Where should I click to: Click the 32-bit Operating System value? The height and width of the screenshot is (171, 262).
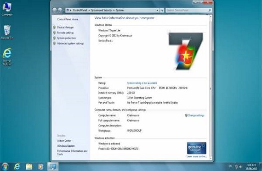pyautogui.click(x=140, y=98)
